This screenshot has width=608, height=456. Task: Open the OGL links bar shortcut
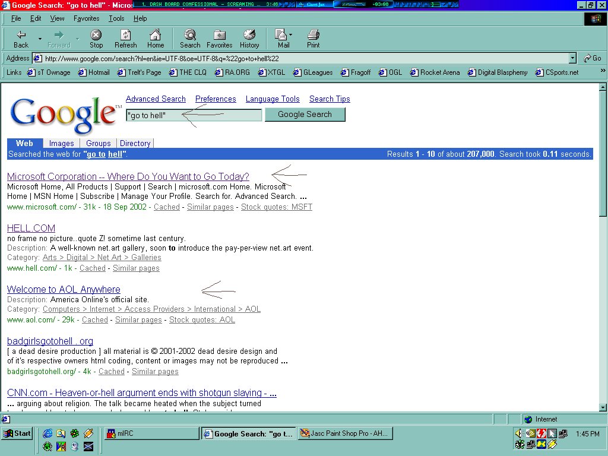tap(391, 72)
